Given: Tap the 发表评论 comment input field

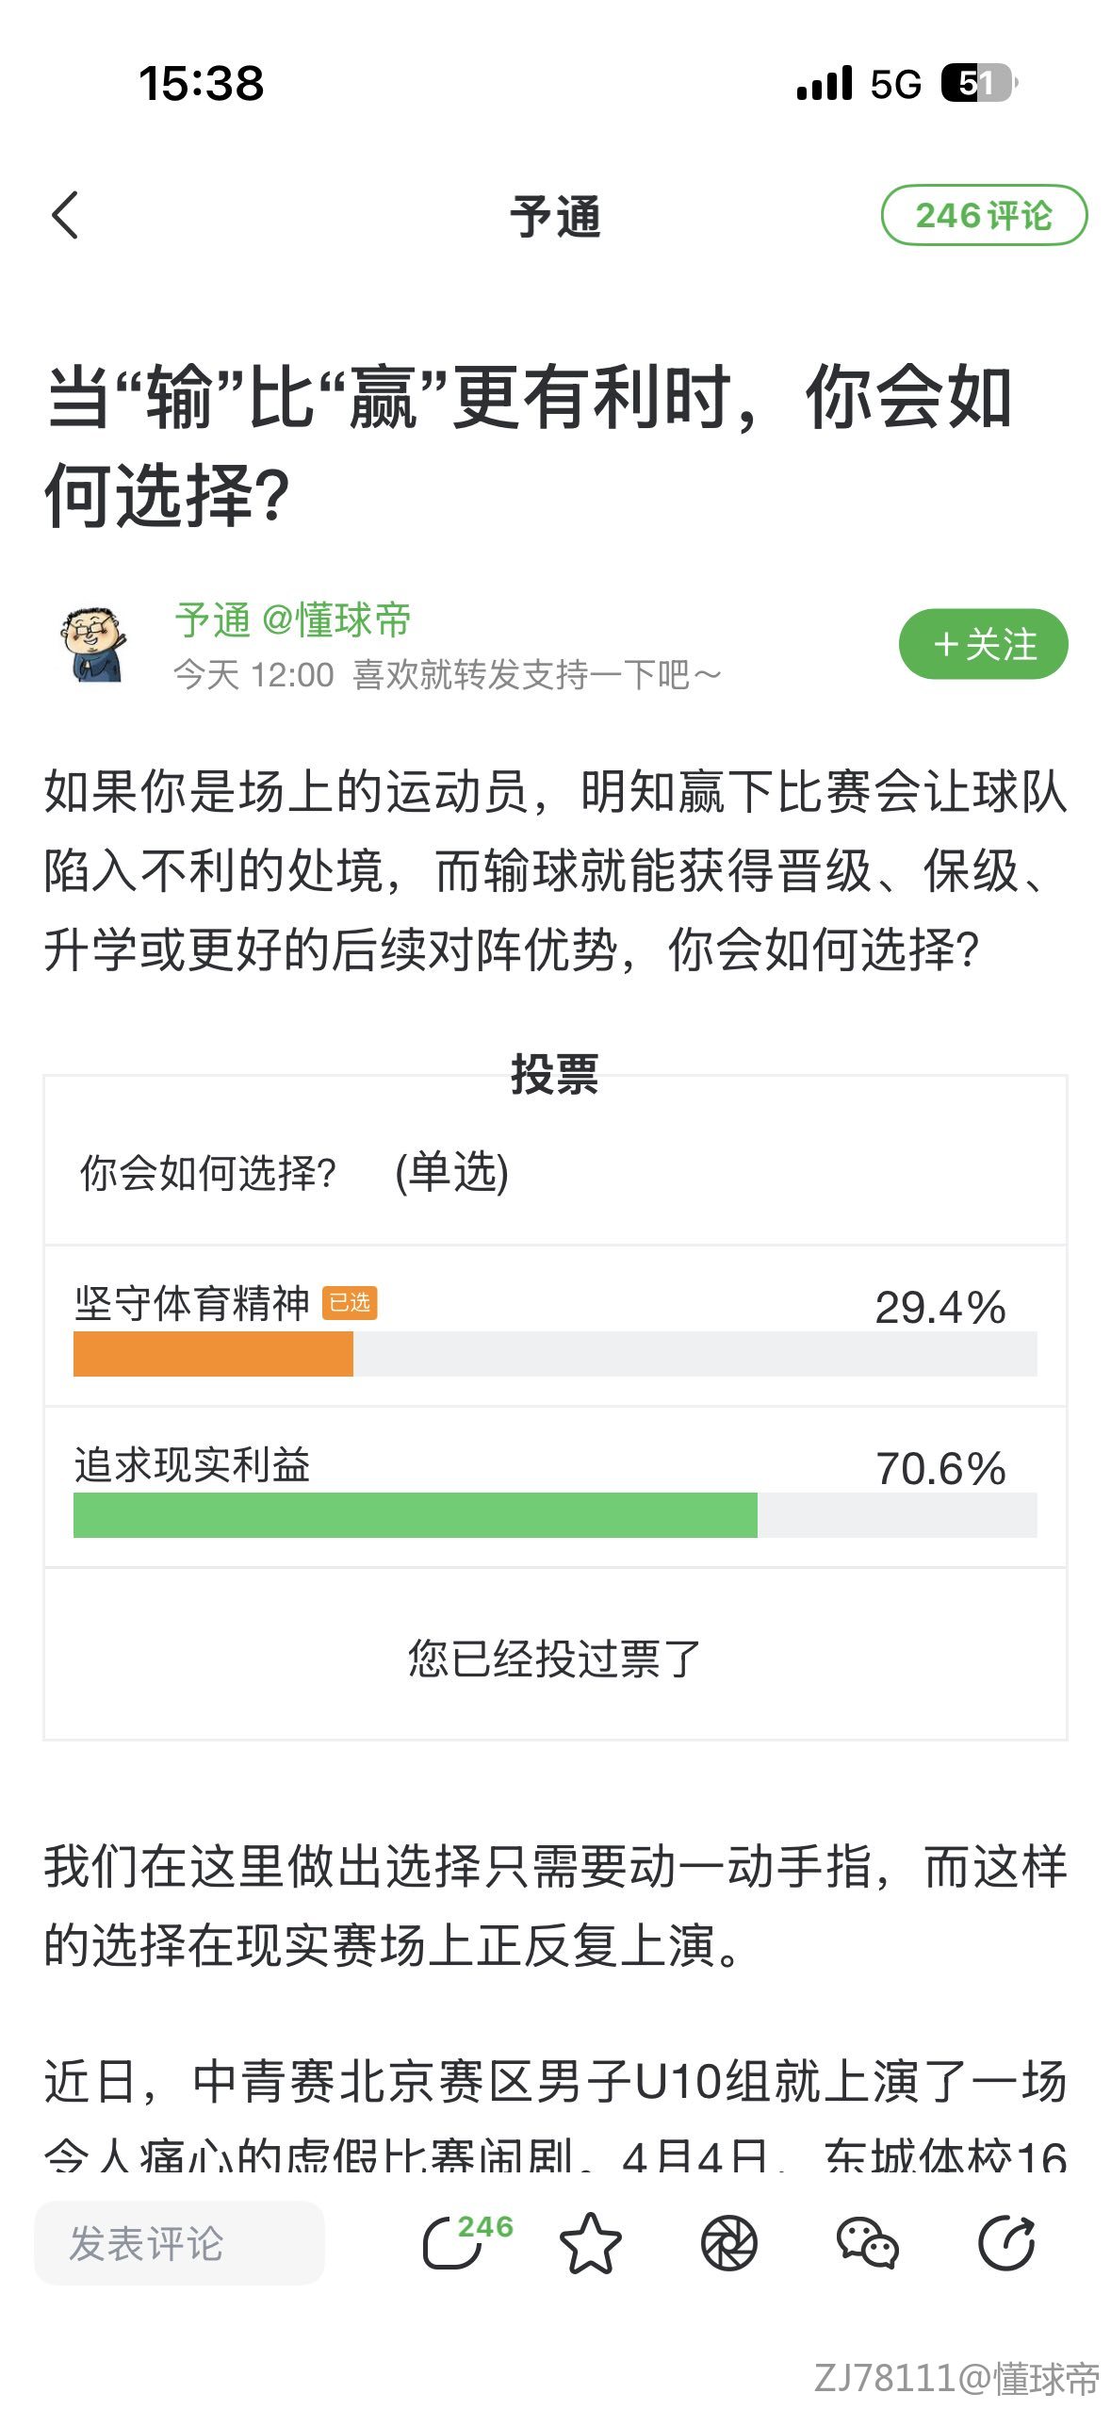Looking at the screenshot, I should click(179, 2243).
